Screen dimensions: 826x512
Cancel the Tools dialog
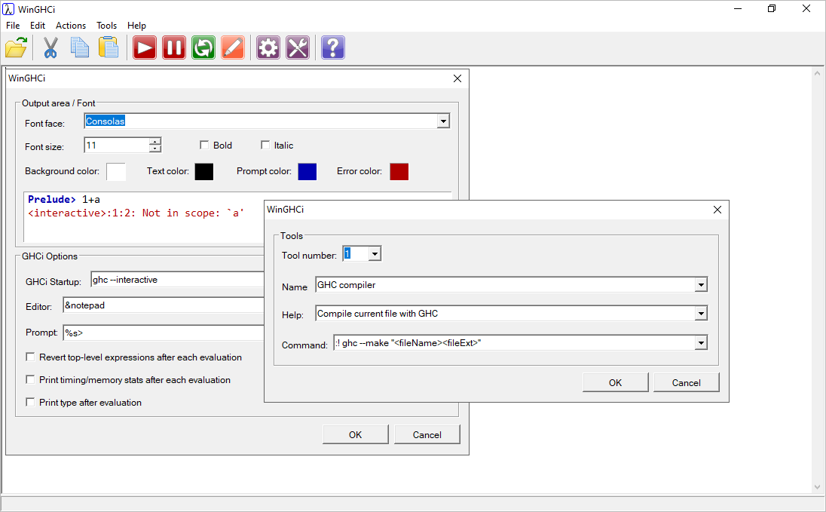(686, 382)
